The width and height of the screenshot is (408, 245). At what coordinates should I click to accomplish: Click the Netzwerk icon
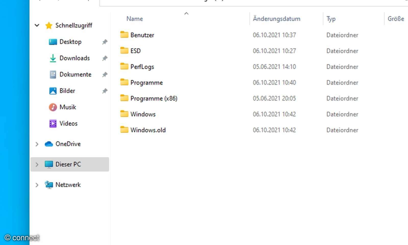[48, 185]
